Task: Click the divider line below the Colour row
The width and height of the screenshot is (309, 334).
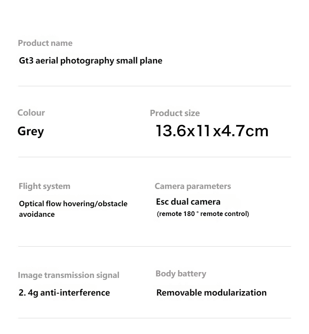Action: pos(154,157)
